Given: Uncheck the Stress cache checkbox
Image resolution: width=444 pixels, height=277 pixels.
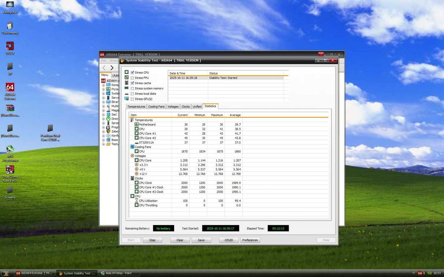Looking at the screenshot, I should tap(132, 83).
